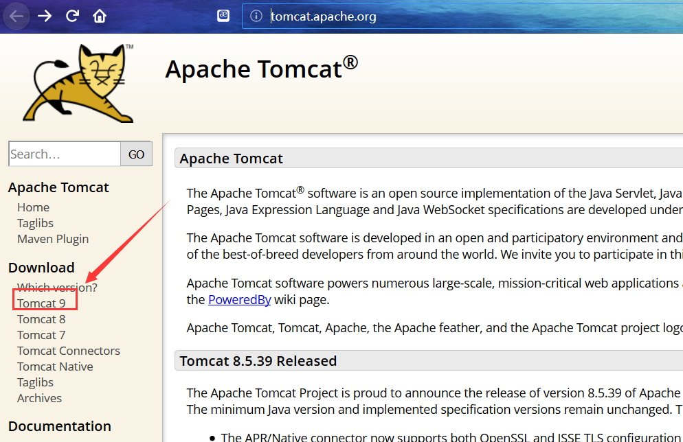
Task: Click the Tomcat 8.5.39 Released heading
Action: (258, 361)
